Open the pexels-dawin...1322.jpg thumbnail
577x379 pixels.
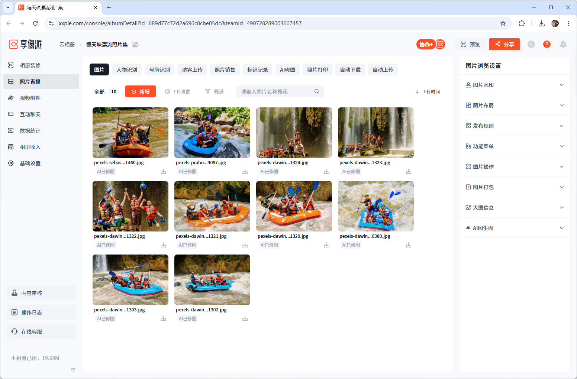point(130,206)
